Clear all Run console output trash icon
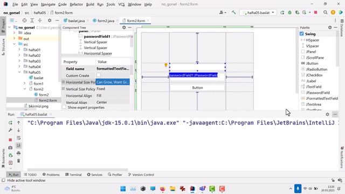345x194 pixels. 19,161
